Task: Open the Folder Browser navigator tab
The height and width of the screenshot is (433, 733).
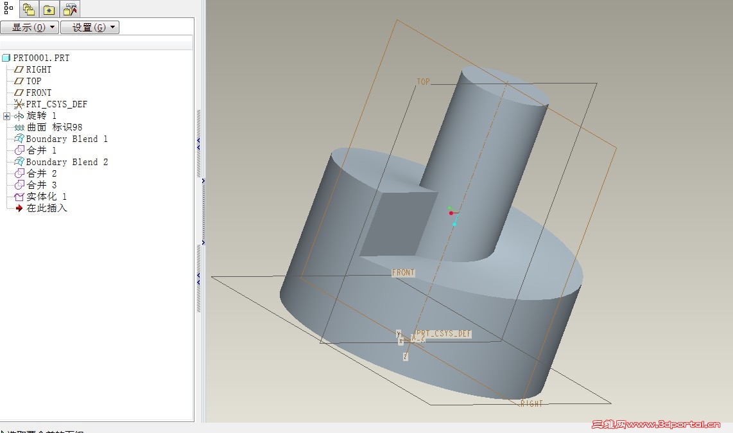Action: (28, 9)
